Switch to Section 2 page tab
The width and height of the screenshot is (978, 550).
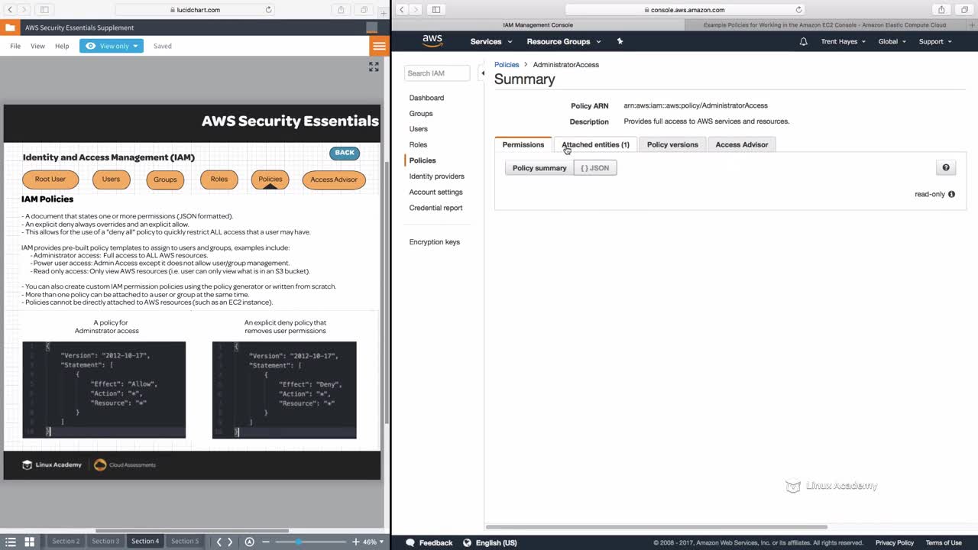coord(66,542)
